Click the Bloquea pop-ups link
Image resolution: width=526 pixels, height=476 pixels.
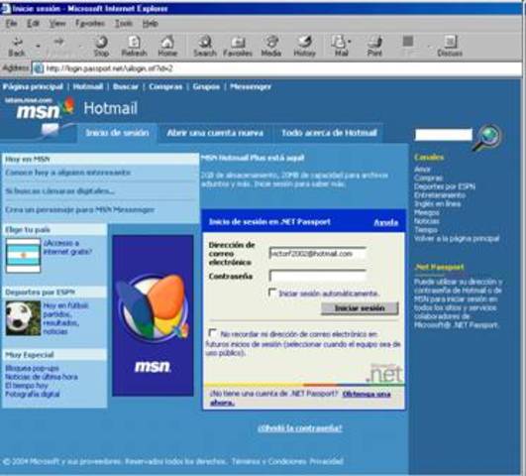[32, 368]
